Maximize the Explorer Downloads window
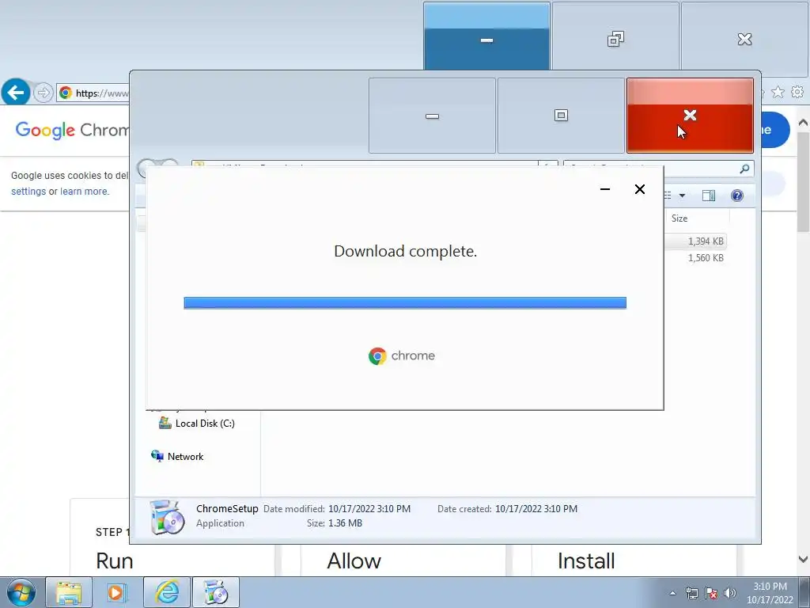This screenshot has width=810, height=608. pyautogui.click(x=561, y=116)
